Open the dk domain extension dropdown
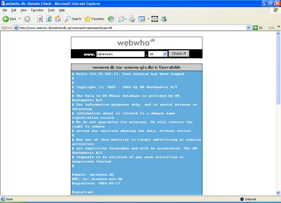281x203 pixels. (158, 54)
